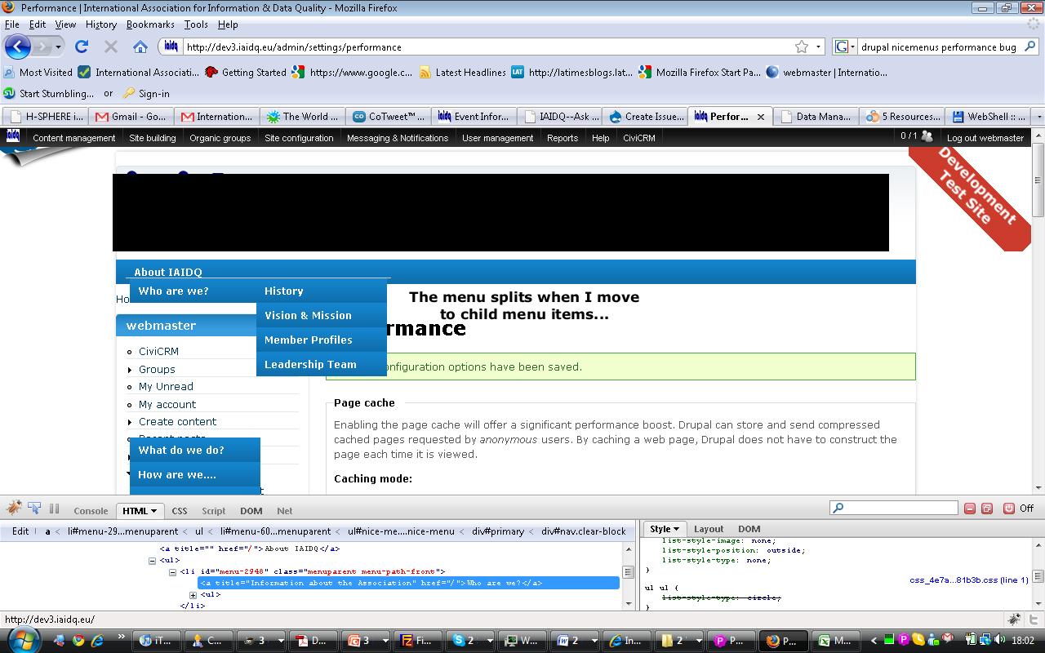Click the users icon beside 0 / 1

point(927,137)
